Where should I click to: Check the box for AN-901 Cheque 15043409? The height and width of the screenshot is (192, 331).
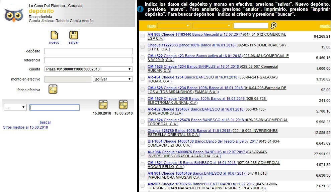pos(143,175)
